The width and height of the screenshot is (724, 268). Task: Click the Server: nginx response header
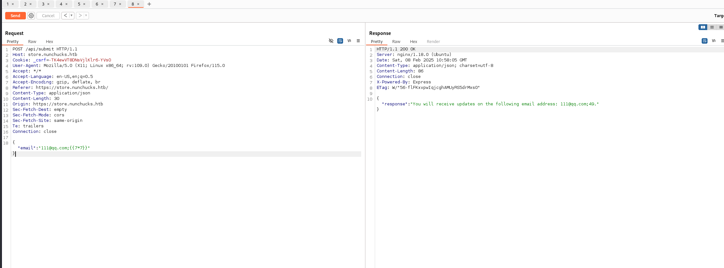click(x=414, y=55)
